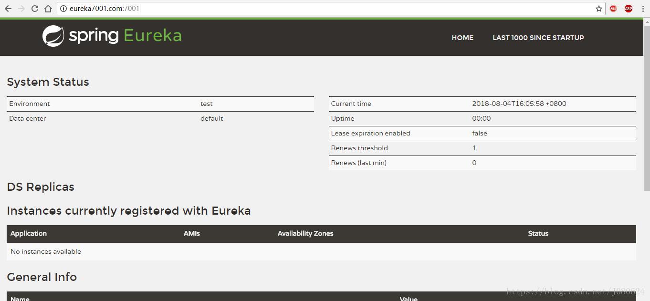The width and height of the screenshot is (650, 301).
Task: Select the Data center row label
Action: [28, 118]
